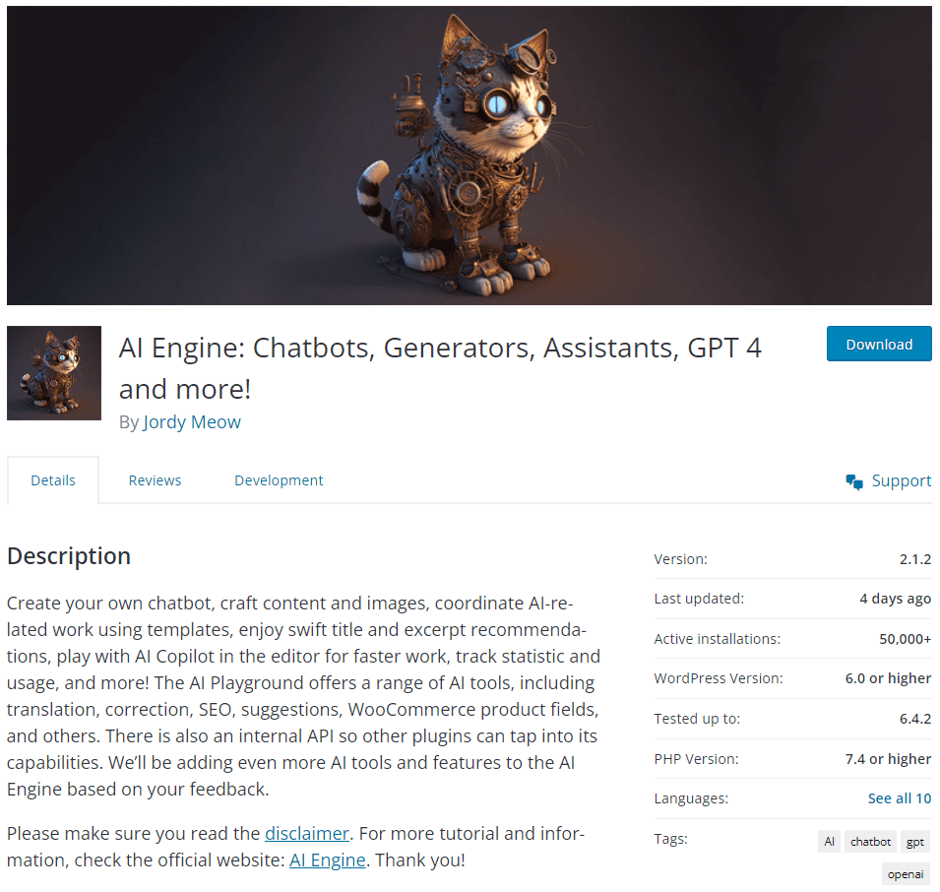Select the chatbot tag
940x892 pixels.
click(x=870, y=841)
